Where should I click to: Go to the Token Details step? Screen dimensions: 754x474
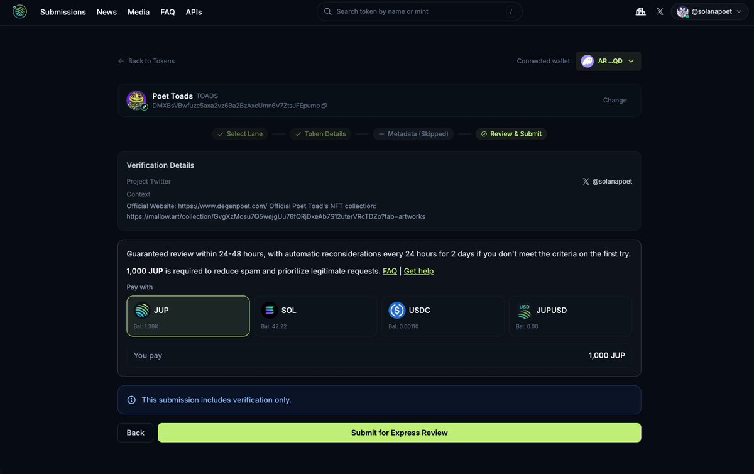click(x=320, y=134)
